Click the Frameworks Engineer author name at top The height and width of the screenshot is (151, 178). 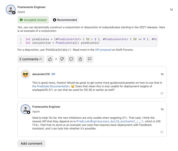[31, 7]
